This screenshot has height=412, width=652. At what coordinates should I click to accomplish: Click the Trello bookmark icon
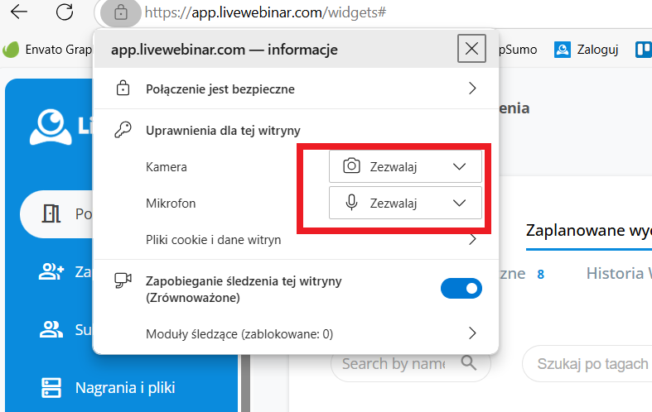point(643,50)
